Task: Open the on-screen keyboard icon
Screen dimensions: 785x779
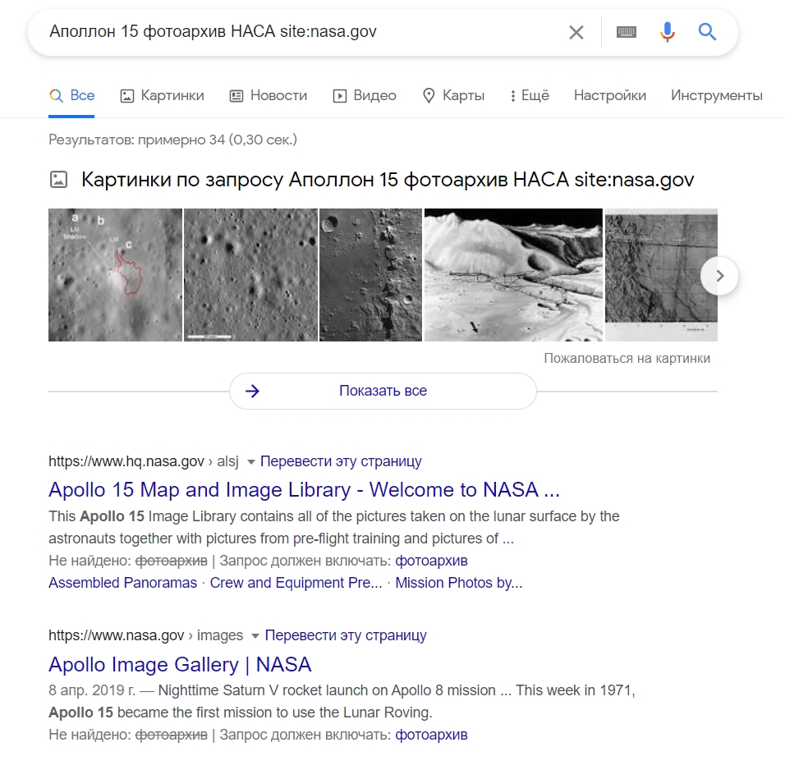Action: tap(627, 33)
